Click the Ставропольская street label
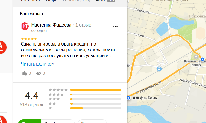The width and height of the screenshot is (206, 123). [x=149, y=87]
